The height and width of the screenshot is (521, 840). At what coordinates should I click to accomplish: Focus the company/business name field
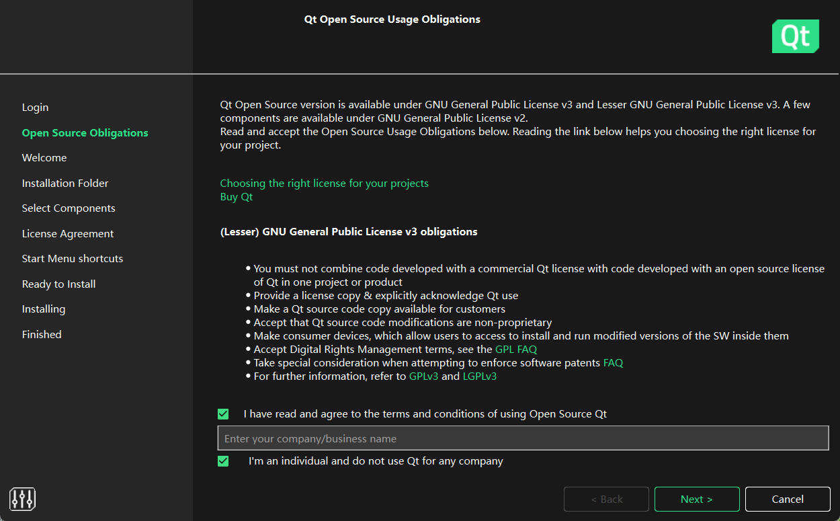[523, 438]
